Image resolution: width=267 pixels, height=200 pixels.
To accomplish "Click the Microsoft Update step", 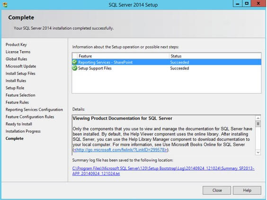I will [x=21, y=66].
